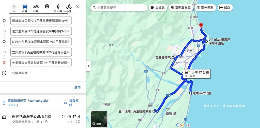Select cycling travel mode
Image resolution: width=260 pixels, height=128 pixels.
pos(69,7)
